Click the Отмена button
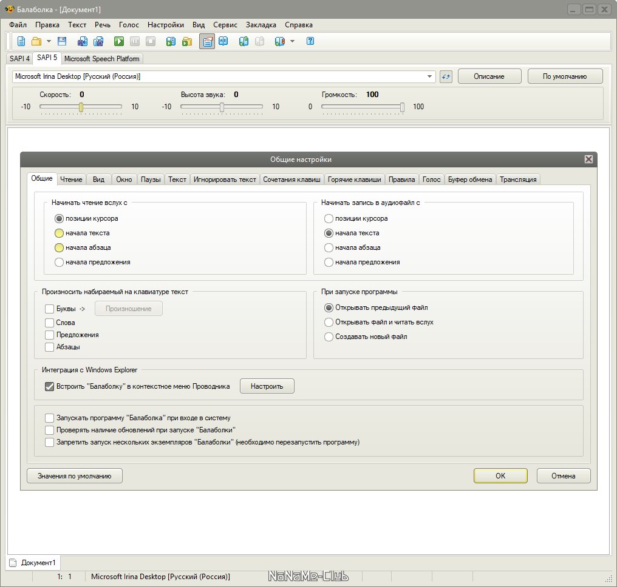Image resolution: width=617 pixels, height=587 pixels. 564,476
